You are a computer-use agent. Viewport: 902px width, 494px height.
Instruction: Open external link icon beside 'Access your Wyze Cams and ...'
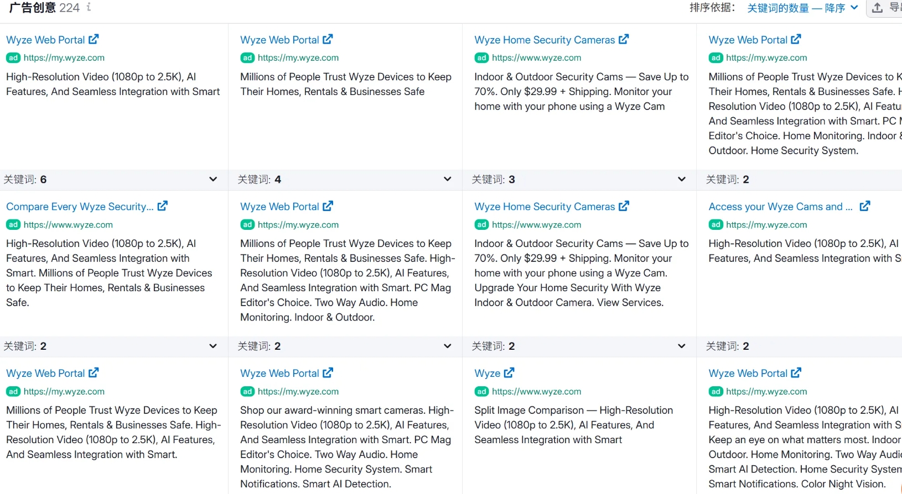pyautogui.click(x=865, y=206)
